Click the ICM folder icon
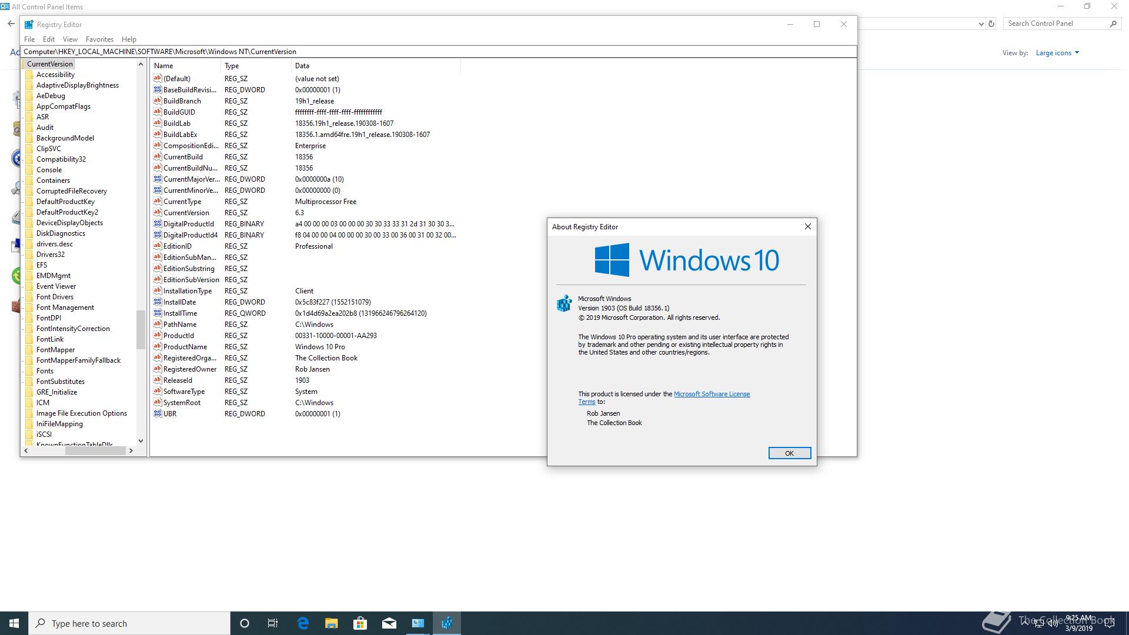Image resolution: width=1129 pixels, height=635 pixels. (x=29, y=403)
